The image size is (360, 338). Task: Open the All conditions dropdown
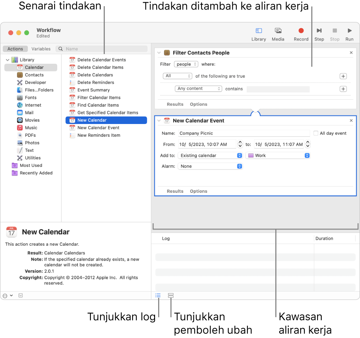pos(177,76)
